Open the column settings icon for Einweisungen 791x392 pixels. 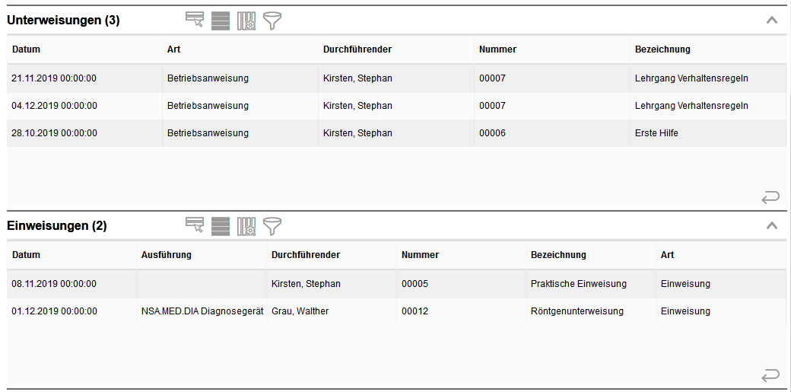[x=246, y=226]
